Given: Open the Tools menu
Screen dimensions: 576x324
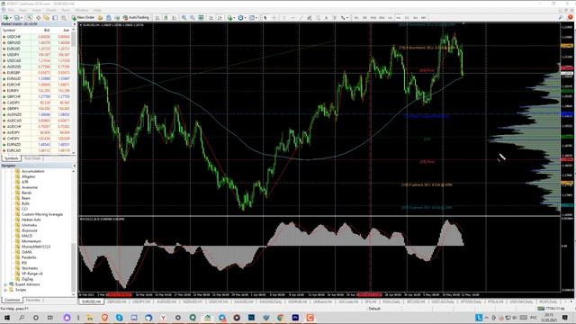Looking at the screenshot, I should [66, 10].
